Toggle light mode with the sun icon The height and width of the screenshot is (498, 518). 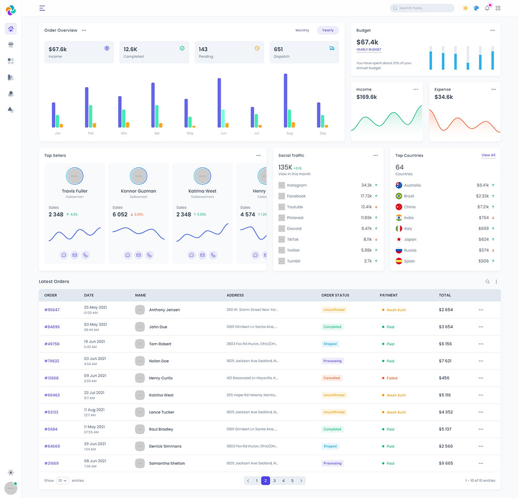[x=465, y=8]
